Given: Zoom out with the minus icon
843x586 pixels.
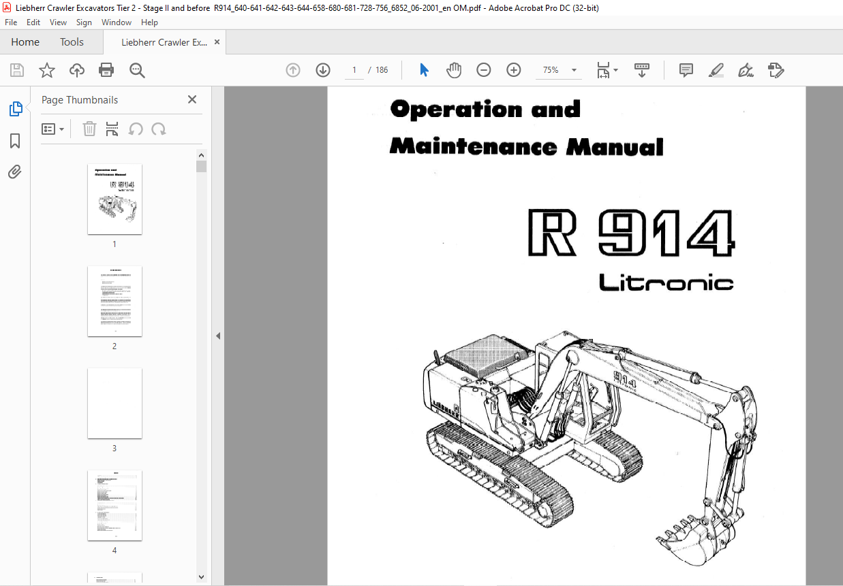Looking at the screenshot, I should 484,70.
